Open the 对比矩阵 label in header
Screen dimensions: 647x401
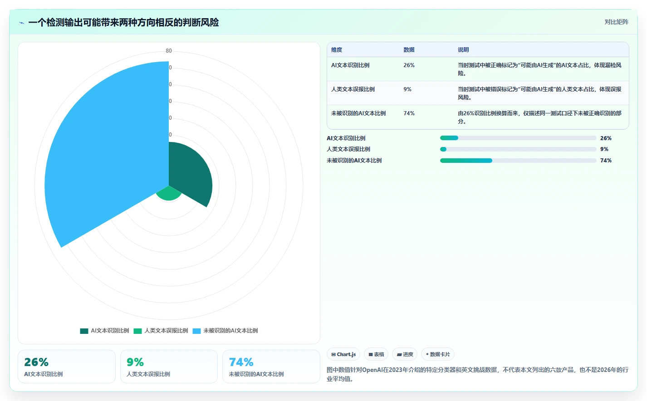tap(616, 22)
